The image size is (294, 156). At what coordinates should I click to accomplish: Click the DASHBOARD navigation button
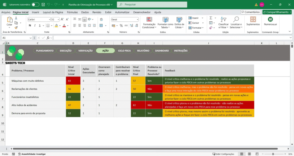[x=162, y=51]
